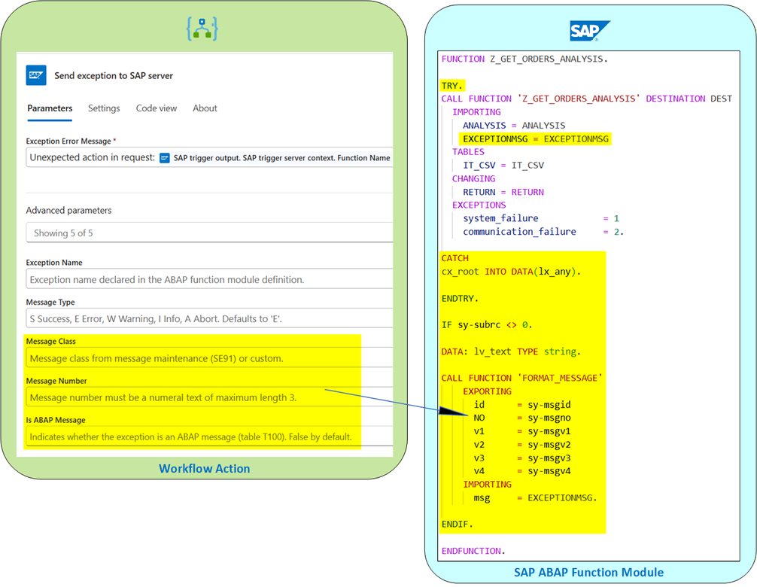Click the SAP connector icon beside action title
Image resolution: width=757 pixels, height=587 pixels.
coord(36,75)
